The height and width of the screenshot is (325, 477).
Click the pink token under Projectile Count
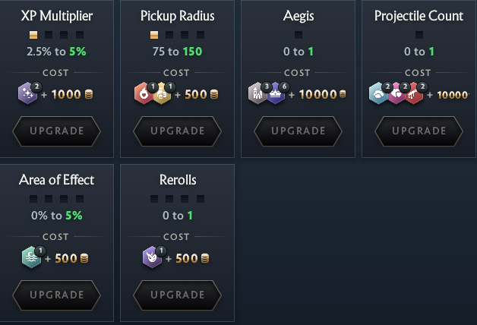point(396,93)
